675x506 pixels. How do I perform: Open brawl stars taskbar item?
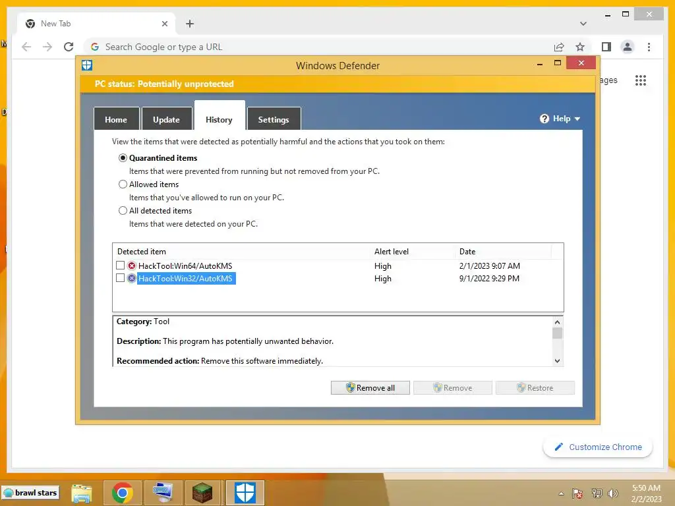pos(30,493)
